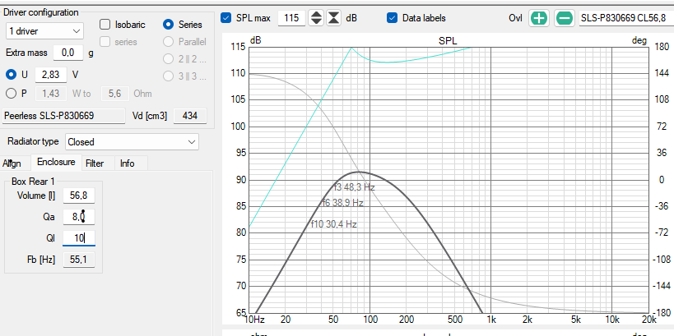Toggle the SPL max checkbox
Viewport: 674px width, 336px height.
tap(225, 18)
